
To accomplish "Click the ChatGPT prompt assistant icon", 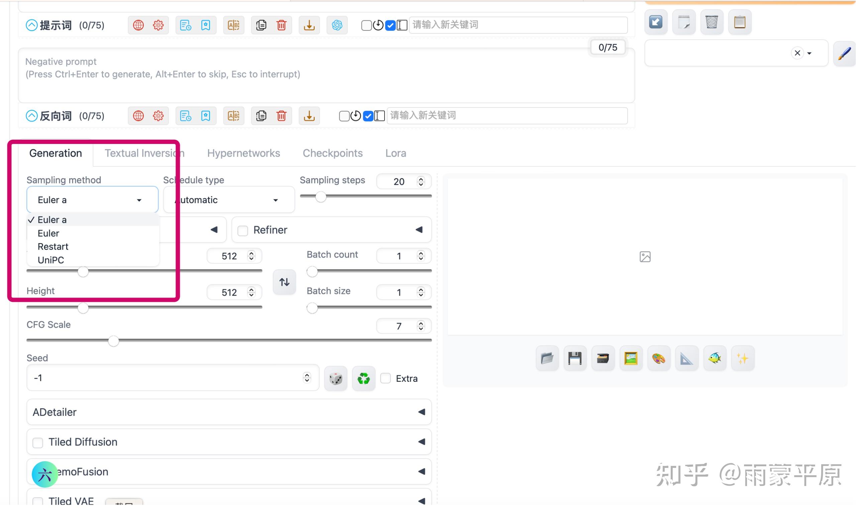I will [337, 25].
